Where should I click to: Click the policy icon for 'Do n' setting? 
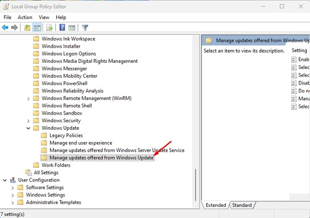click(294, 91)
